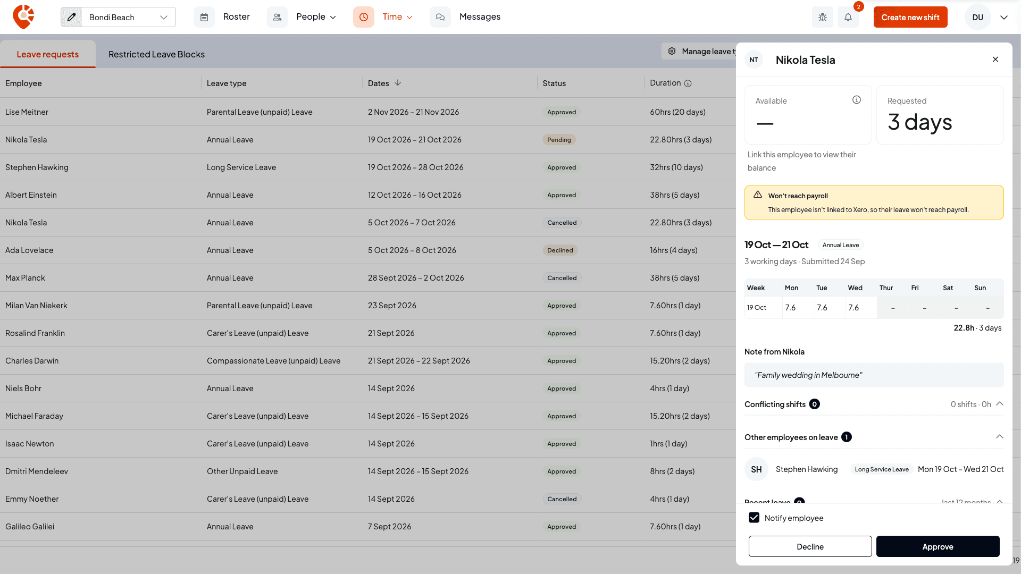Image resolution: width=1021 pixels, height=574 pixels.
Task: Expand the Time menu
Action: pos(398,17)
